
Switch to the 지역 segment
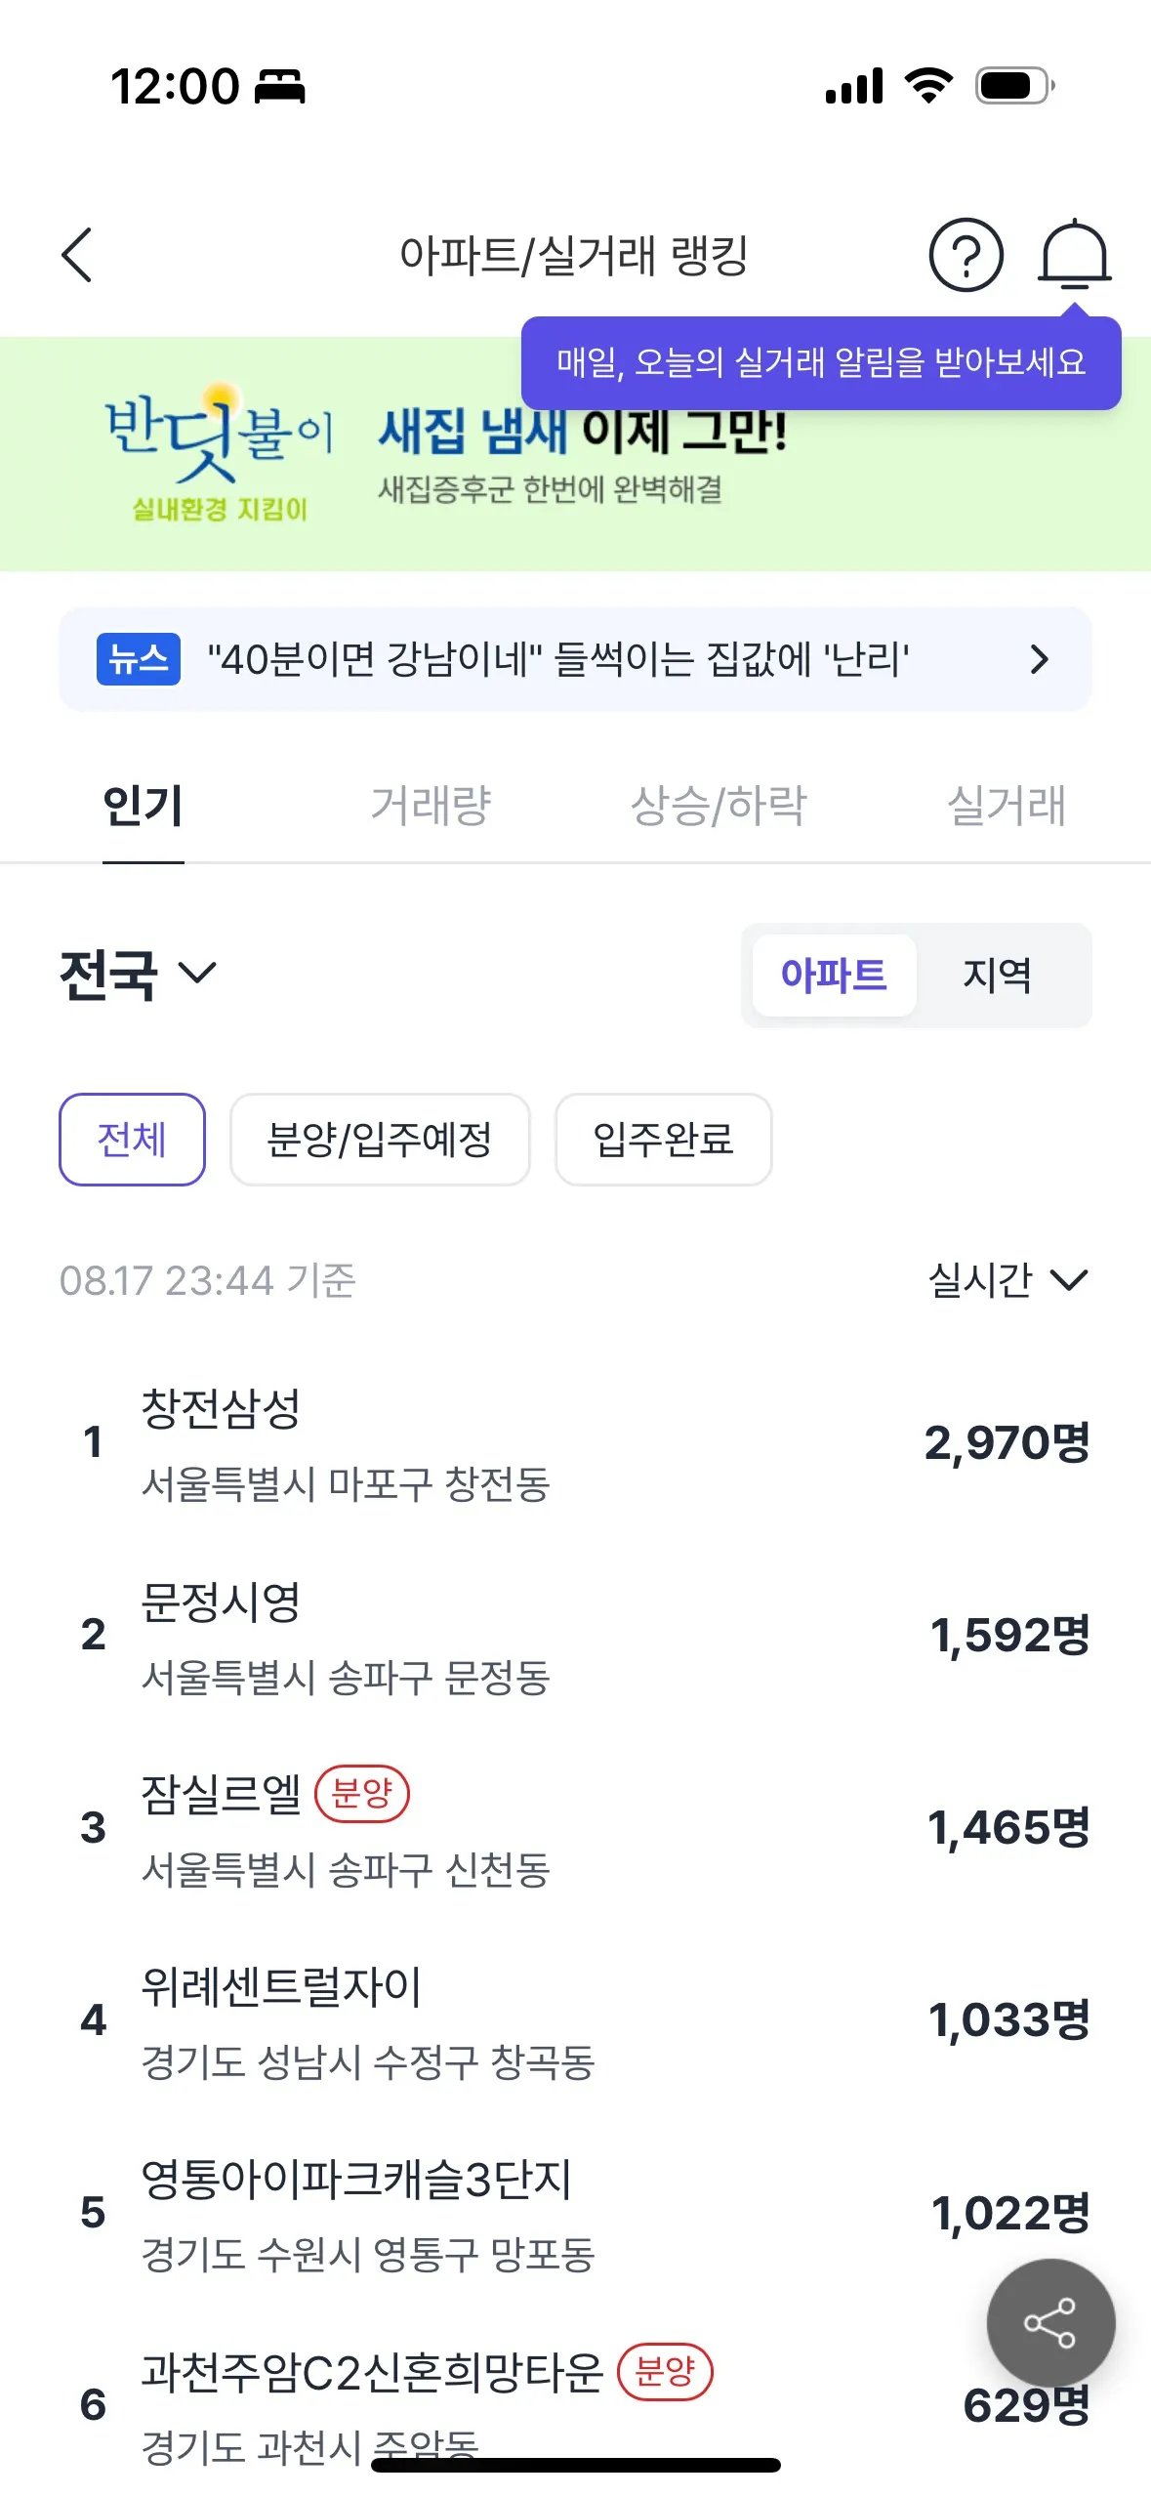pos(997,975)
